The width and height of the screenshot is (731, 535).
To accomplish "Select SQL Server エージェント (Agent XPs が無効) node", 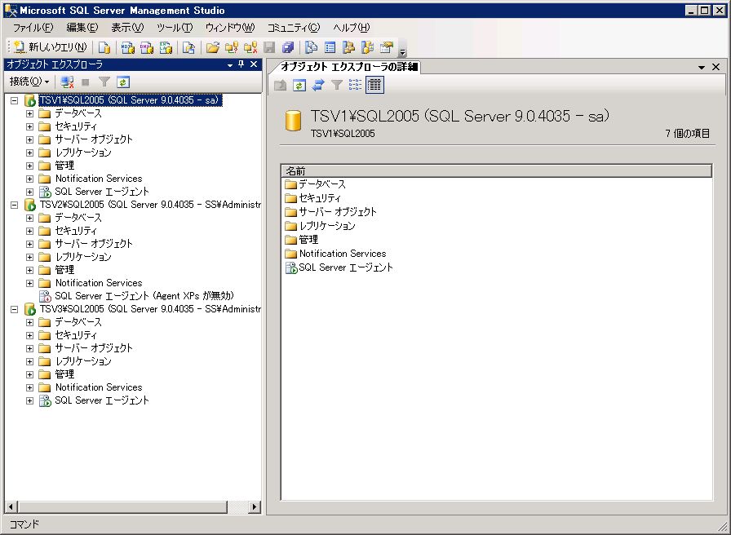I will (144, 296).
